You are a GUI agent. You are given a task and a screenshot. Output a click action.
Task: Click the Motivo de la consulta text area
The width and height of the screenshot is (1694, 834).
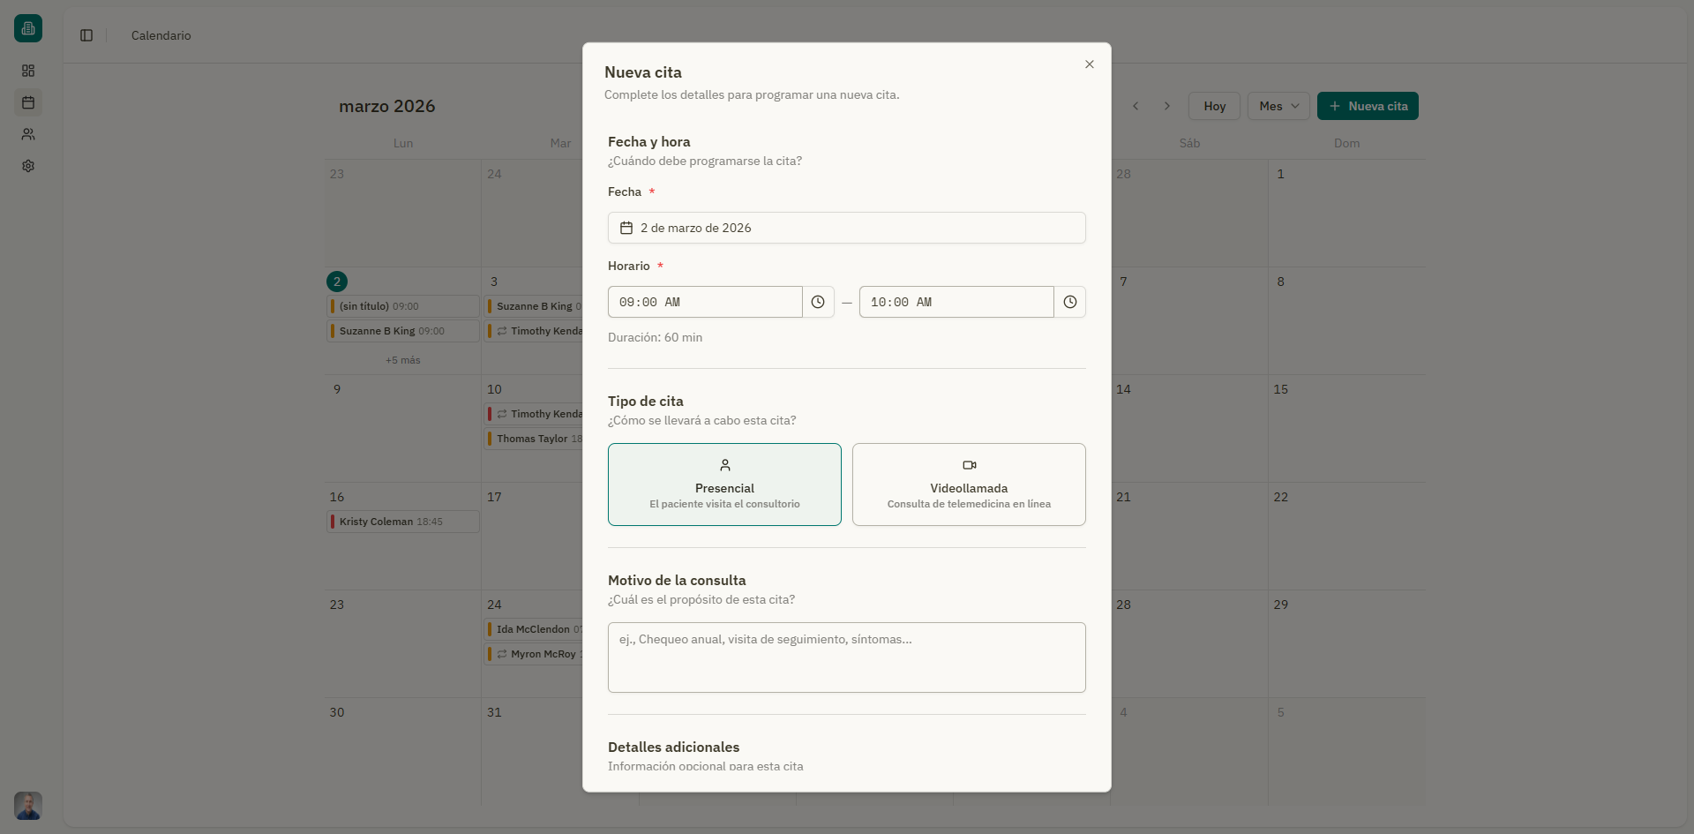click(846, 657)
